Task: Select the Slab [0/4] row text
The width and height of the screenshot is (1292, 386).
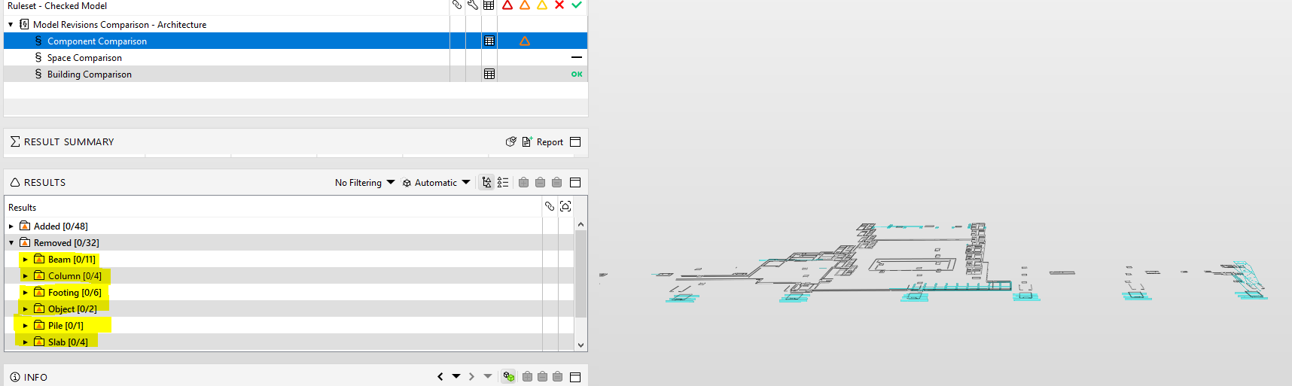Action: [68, 342]
